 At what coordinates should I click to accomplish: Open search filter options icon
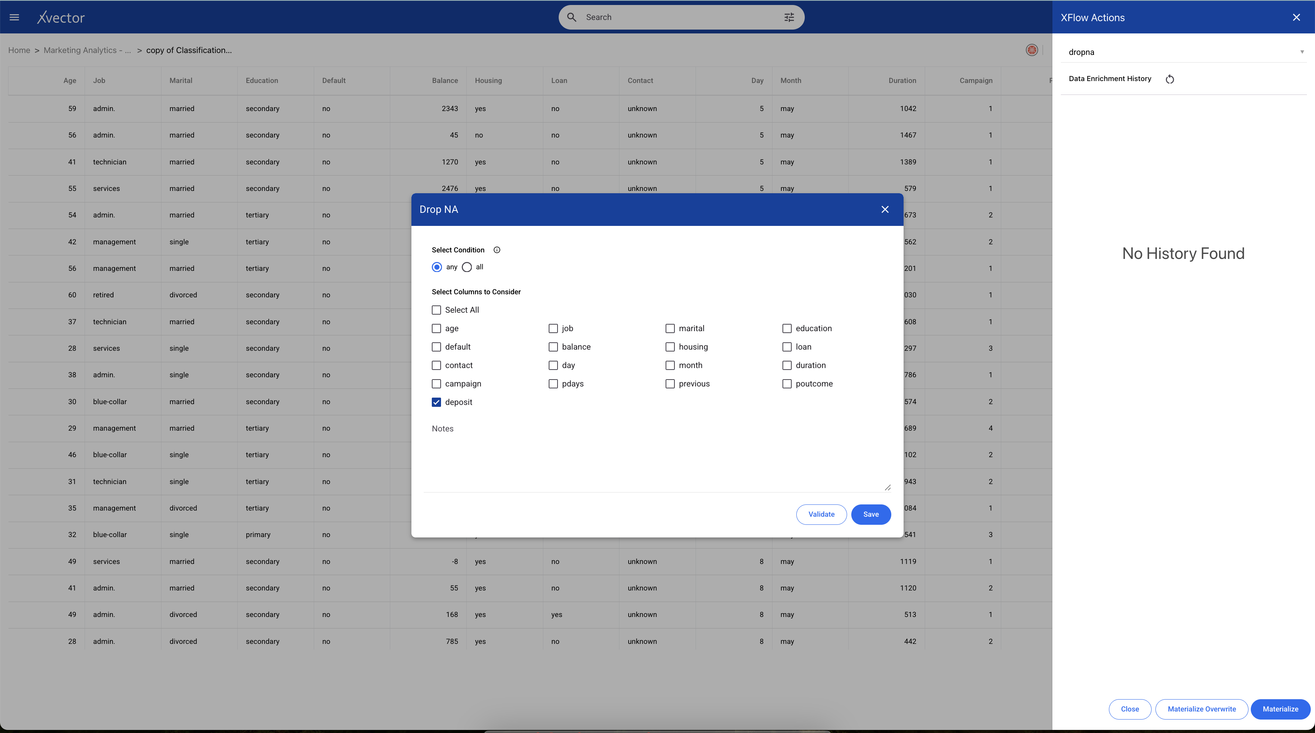point(789,17)
